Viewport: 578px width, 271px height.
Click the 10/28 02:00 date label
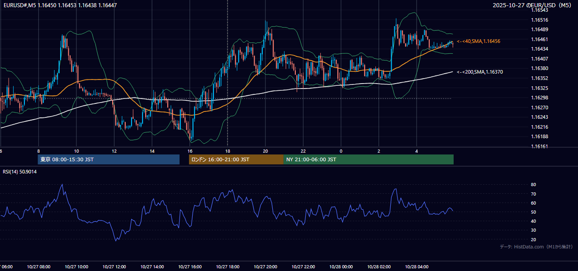[379, 267]
